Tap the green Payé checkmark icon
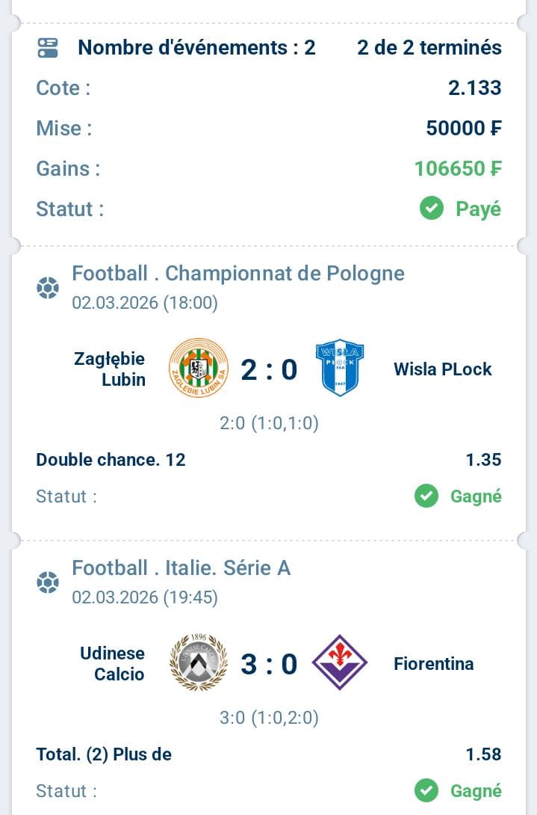This screenshot has height=815, width=537. 432,209
